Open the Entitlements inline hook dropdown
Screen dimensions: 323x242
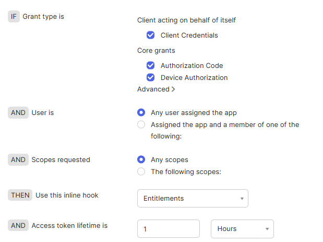pyautogui.click(x=193, y=198)
